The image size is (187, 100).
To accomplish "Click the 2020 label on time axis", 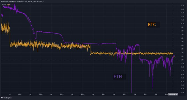I will (83, 94).
